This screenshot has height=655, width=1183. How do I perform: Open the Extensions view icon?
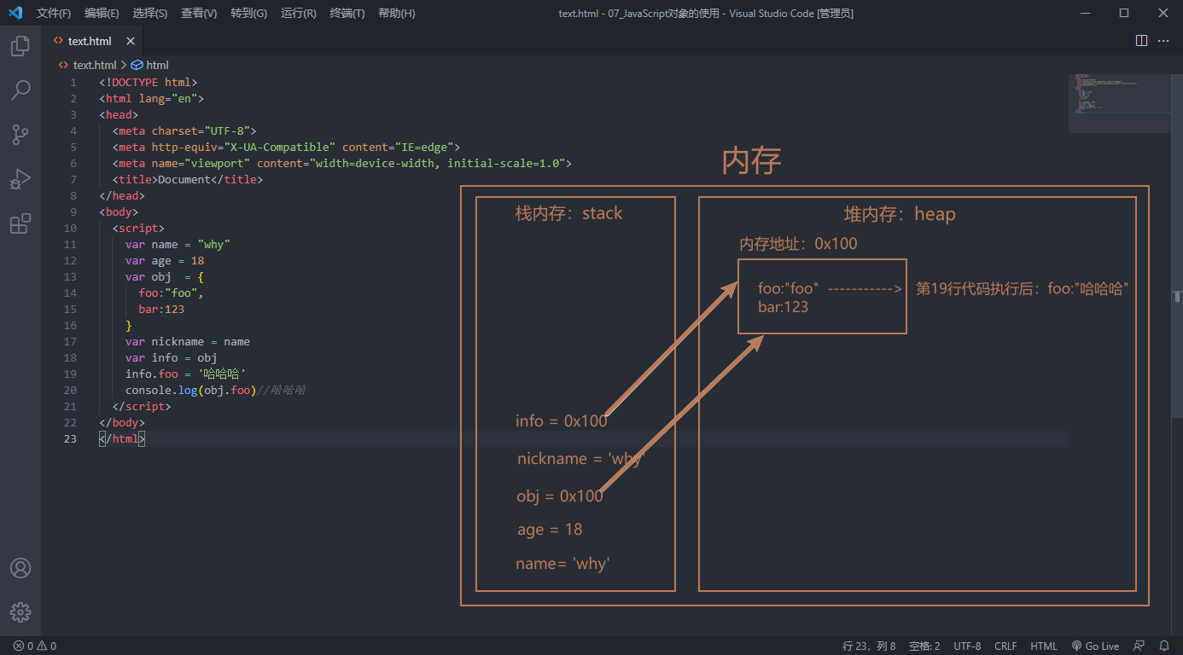point(20,223)
